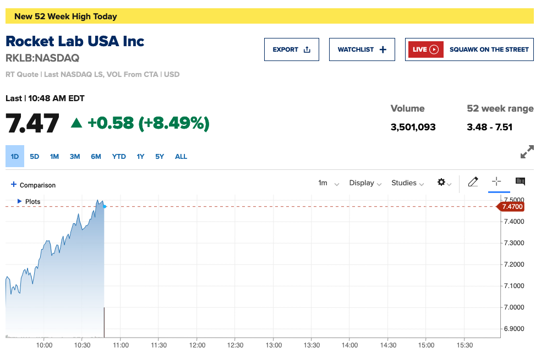Screen dimensions: 541x359
Task: Expand chart to fullscreen
Action: [x=527, y=152]
